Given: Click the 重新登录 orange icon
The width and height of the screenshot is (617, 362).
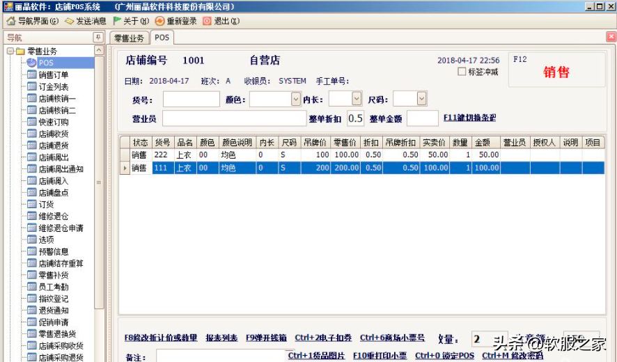Looking at the screenshot, I should point(159,21).
